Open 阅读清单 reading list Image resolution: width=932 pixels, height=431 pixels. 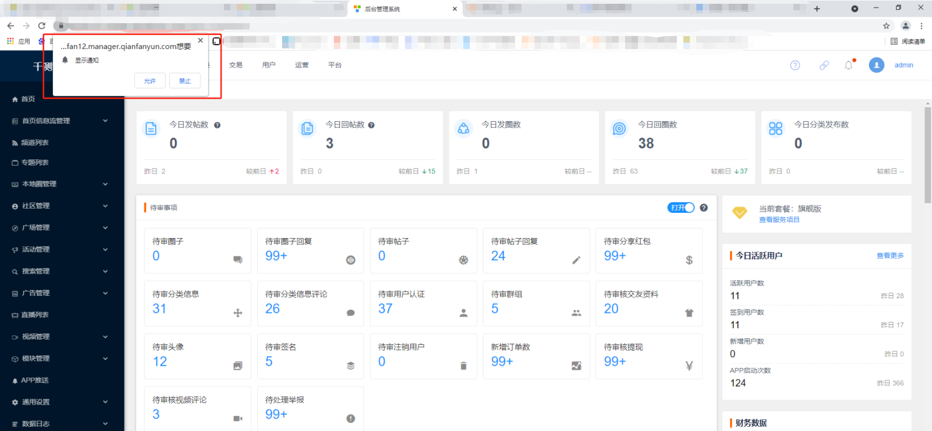(x=908, y=41)
